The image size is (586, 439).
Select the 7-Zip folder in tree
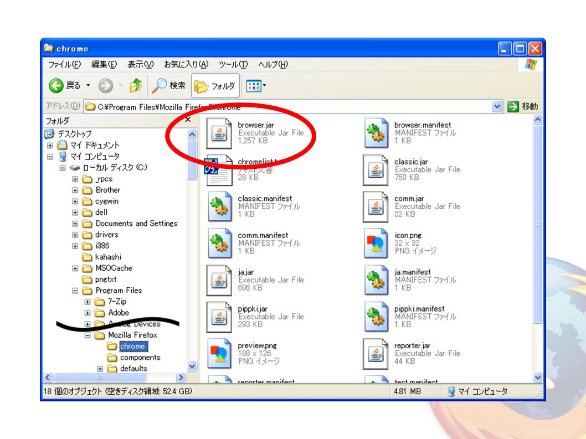point(117,302)
